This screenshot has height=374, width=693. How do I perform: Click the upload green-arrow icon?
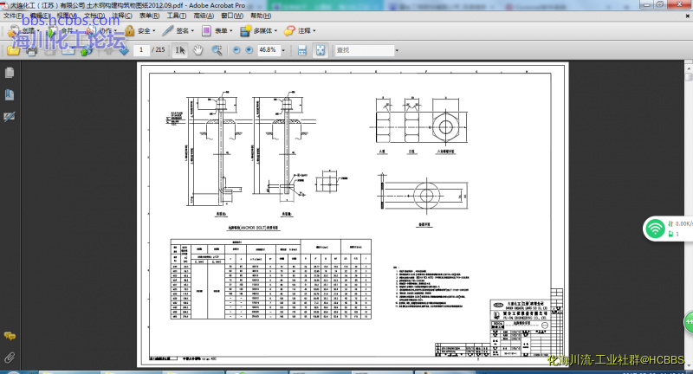tap(85, 50)
